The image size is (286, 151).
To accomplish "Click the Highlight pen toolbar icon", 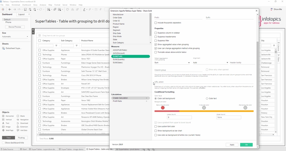I will (85, 9).
